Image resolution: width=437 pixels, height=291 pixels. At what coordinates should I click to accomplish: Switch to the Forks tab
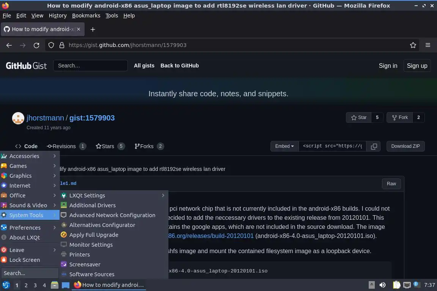149,146
